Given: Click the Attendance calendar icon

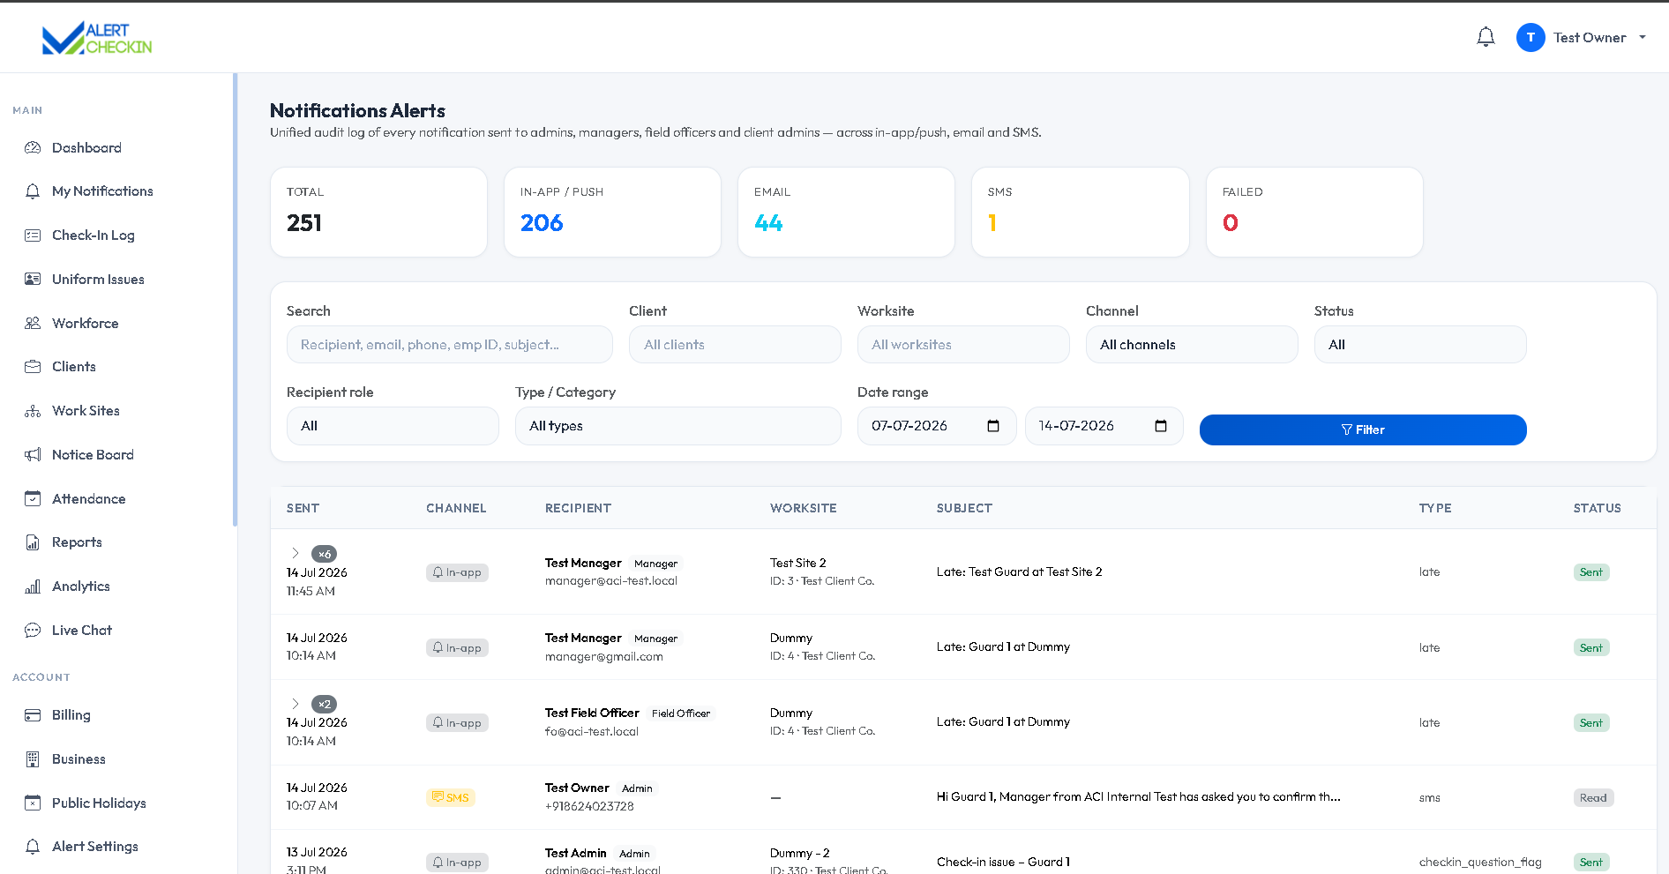Looking at the screenshot, I should point(33,498).
